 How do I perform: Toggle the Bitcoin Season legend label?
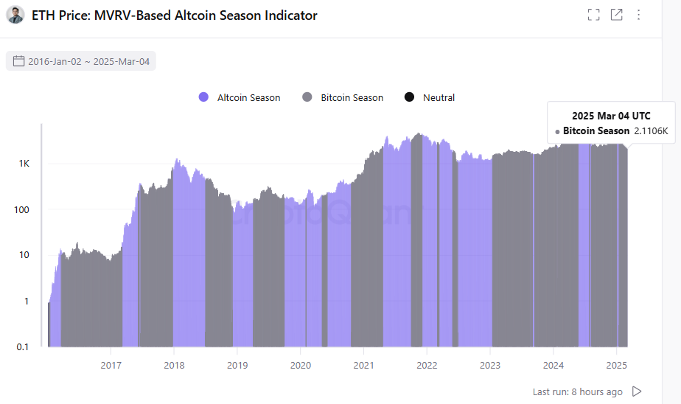coord(352,97)
